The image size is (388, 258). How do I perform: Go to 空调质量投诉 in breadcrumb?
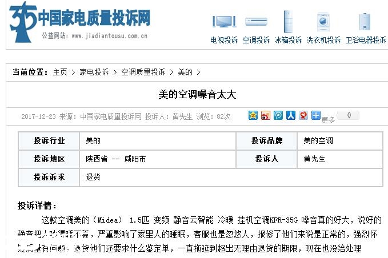[x=143, y=72]
